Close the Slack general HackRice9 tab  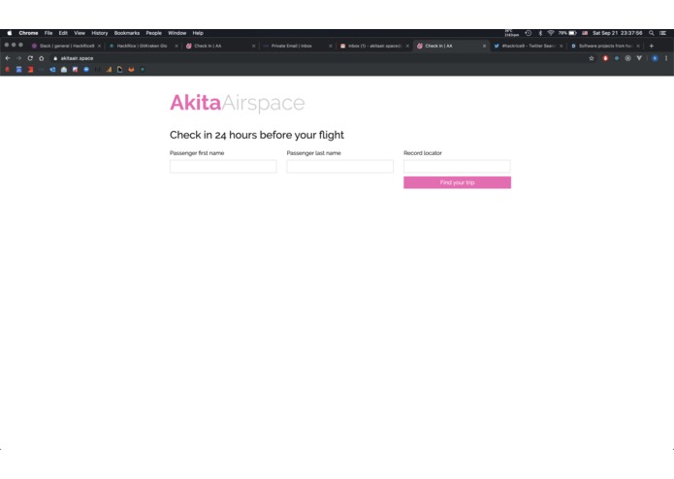click(99, 46)
